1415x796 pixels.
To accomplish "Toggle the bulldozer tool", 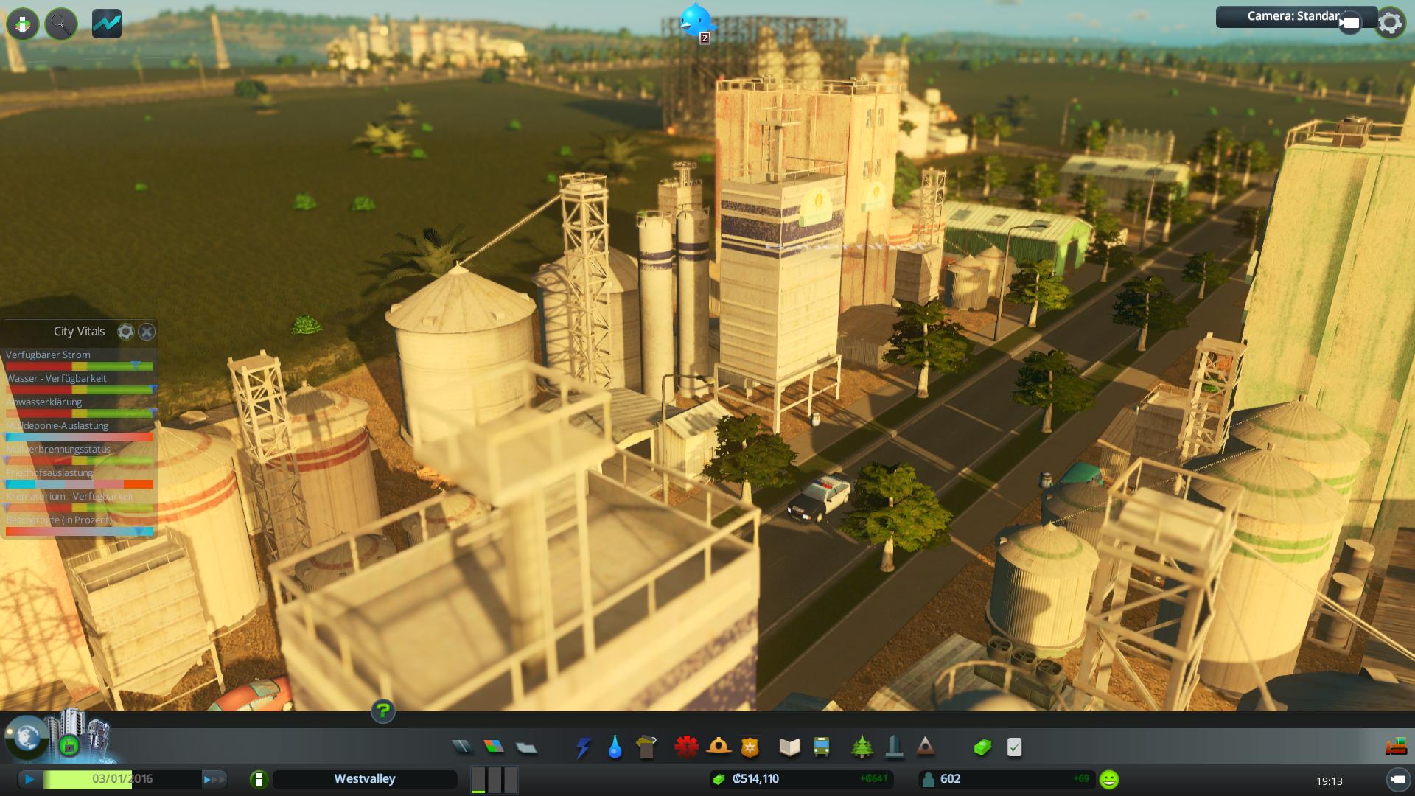I will click(x=1396, y=747).
